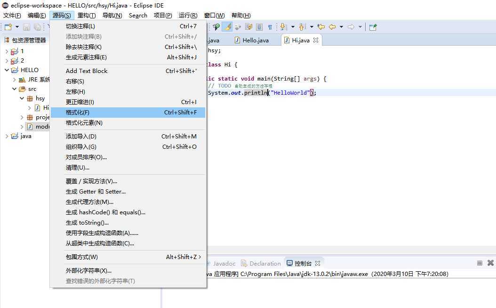Open dropdown beside Previous Annotation icon
This screenshot has height=308, width=496.
[x=312, y=27]
